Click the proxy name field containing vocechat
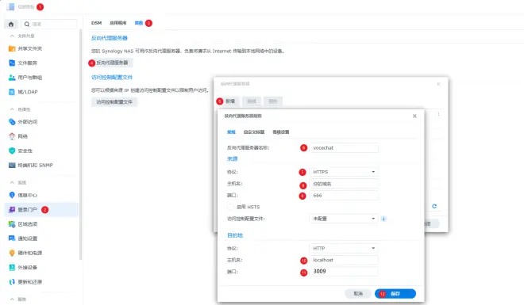Image resolution: width=524 pixels, height=305 pixels. click(x=344, y=148)
